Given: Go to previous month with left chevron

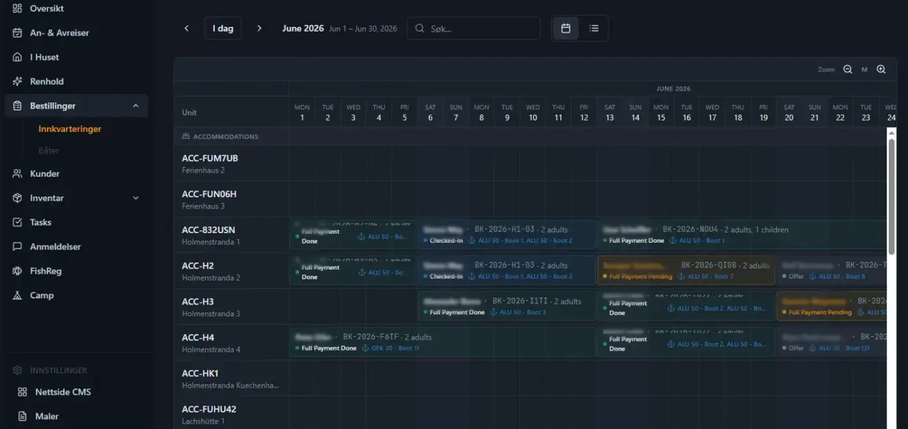Looking at the screenshot, I should (x=186, y=28).
